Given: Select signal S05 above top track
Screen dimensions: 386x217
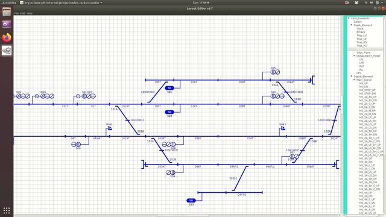Looking at the screenshot, I should (x=275, y=72).
